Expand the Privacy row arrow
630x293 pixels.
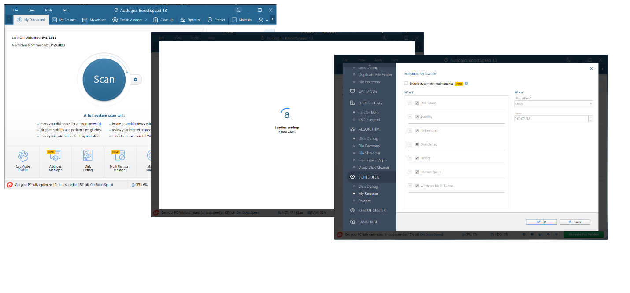410,158
